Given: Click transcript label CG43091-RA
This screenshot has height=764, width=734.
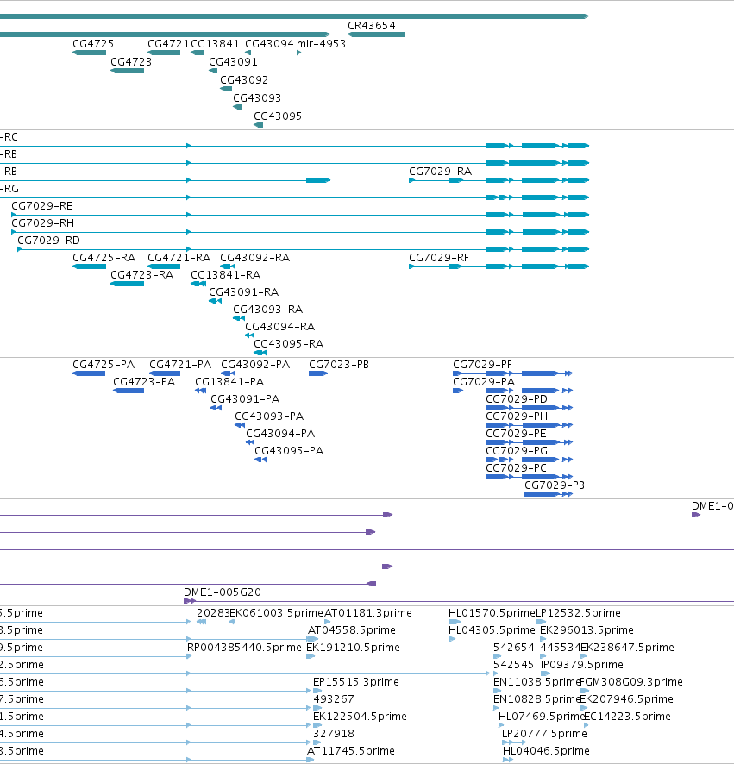Looking at the screenshot, I should coord(244,291).
